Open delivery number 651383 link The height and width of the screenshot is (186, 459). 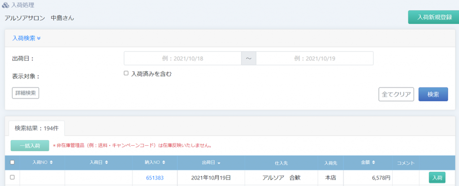tap(155, 178)
